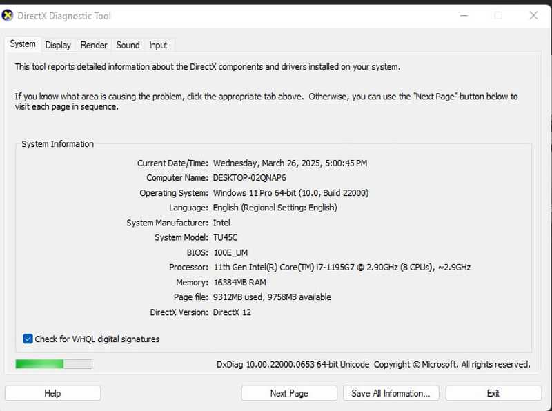
Task: Click the DirectX Version label
Action: [179, 312]
